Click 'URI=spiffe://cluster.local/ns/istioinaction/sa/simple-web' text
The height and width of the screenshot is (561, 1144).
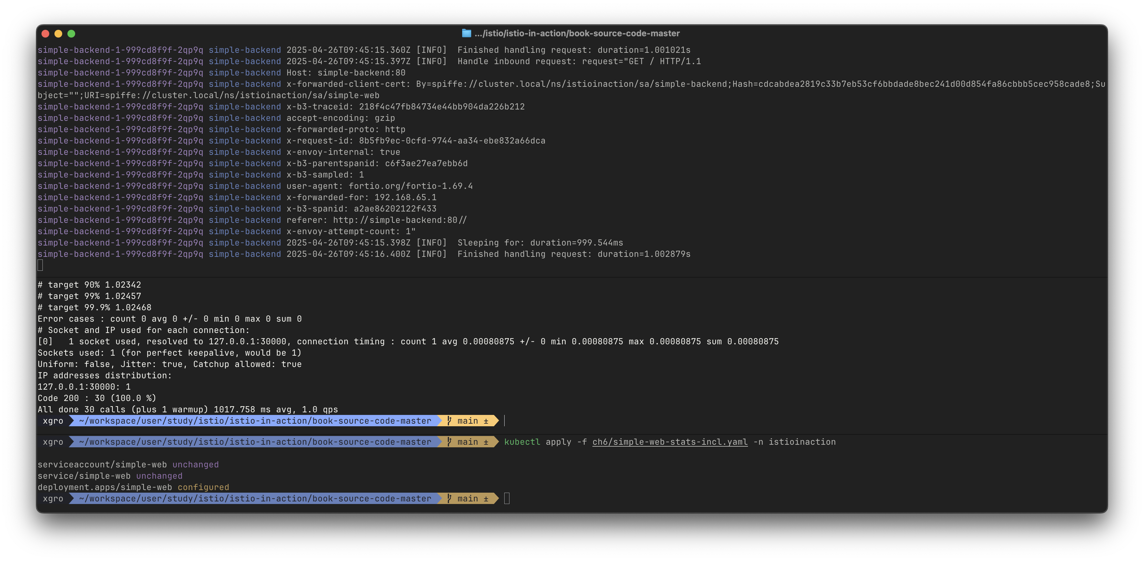point(232,96)
